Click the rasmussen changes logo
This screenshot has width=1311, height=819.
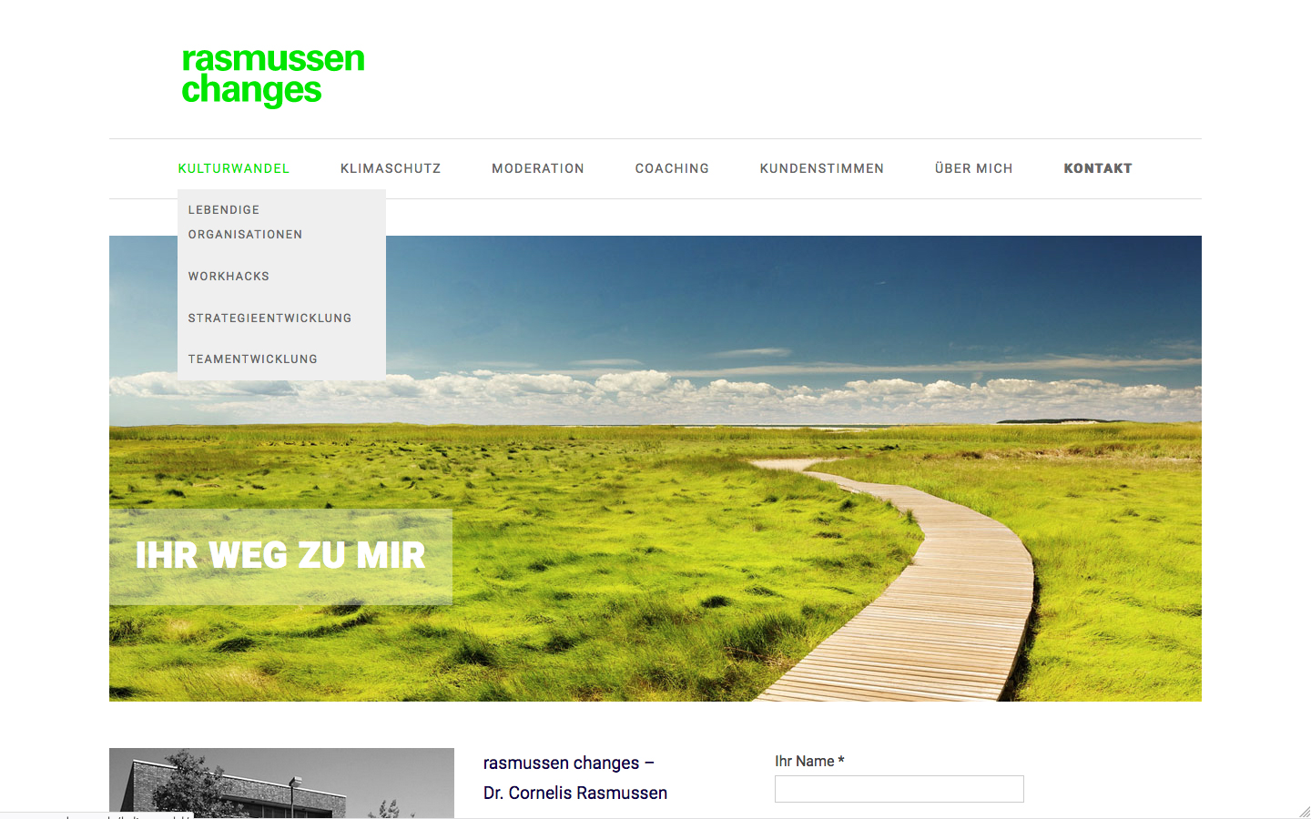coord(272,75)
